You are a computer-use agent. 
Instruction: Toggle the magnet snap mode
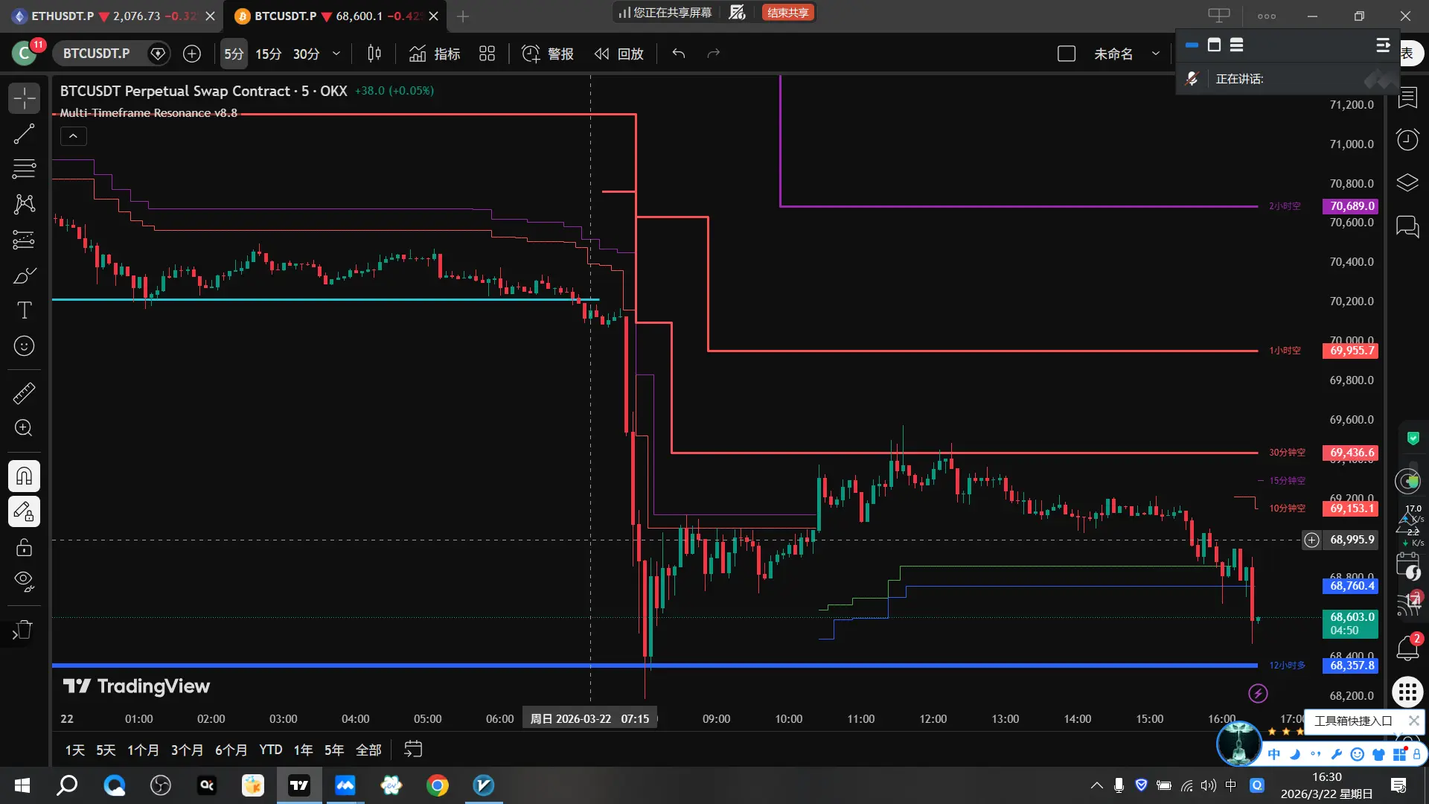[x=24, y=476]
